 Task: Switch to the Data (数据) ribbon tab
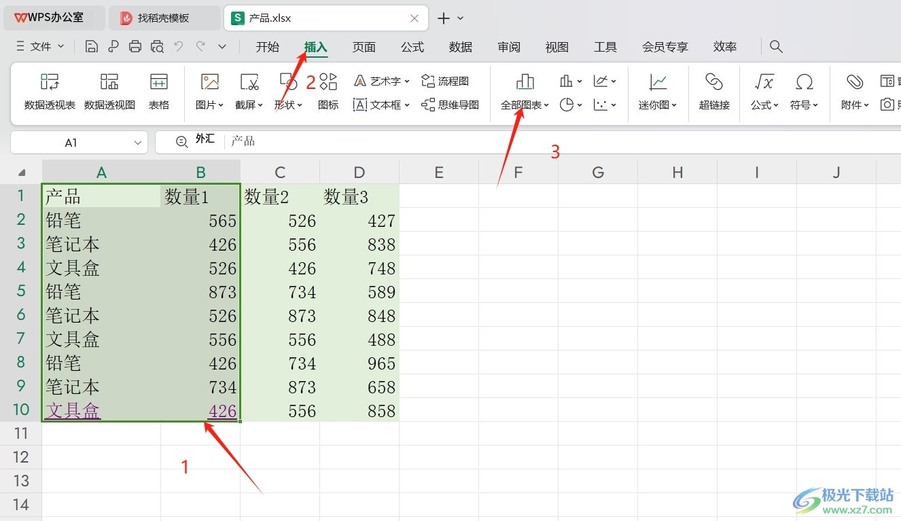pyautogui.click(x=461, y=47)
